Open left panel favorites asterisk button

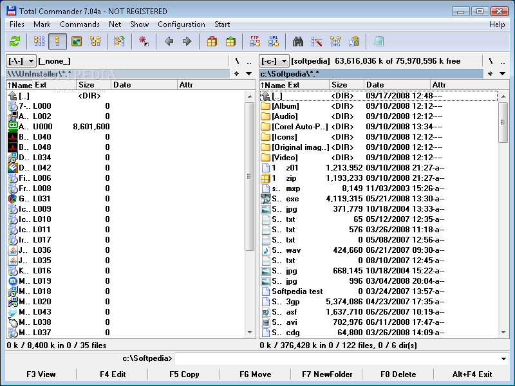(x=236, y=73)
